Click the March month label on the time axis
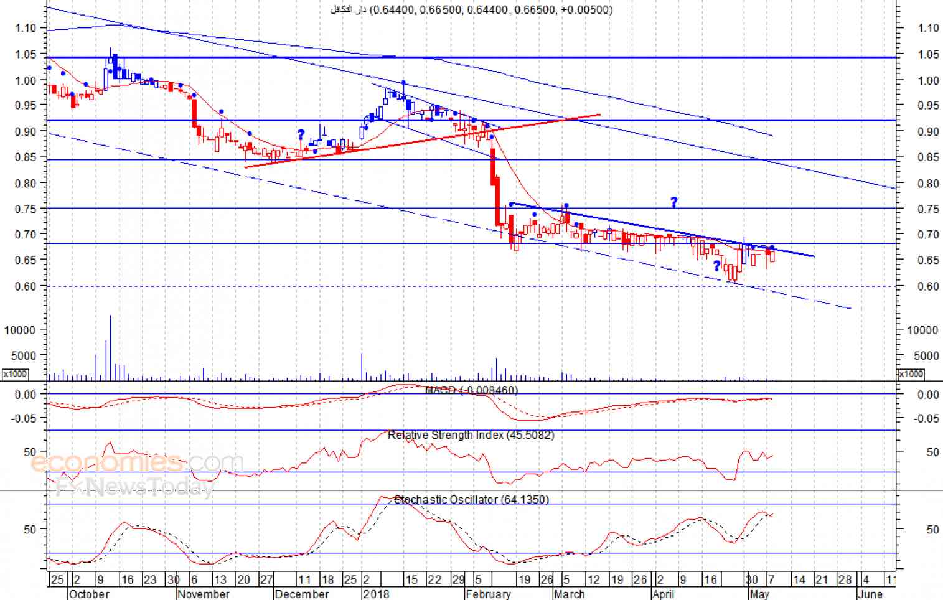 (x=570, y=594)
